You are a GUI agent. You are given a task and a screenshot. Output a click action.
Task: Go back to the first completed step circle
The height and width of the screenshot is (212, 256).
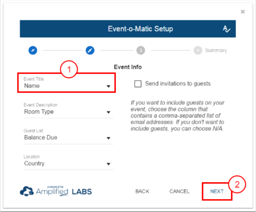click(x=33, y=50)
